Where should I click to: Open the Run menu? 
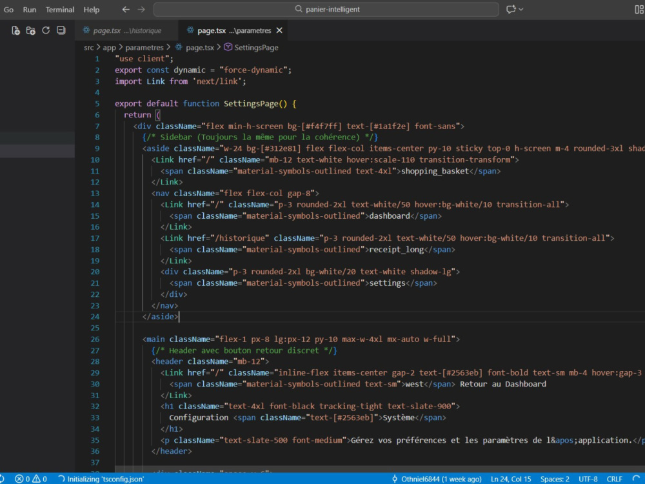click(30, 10)
